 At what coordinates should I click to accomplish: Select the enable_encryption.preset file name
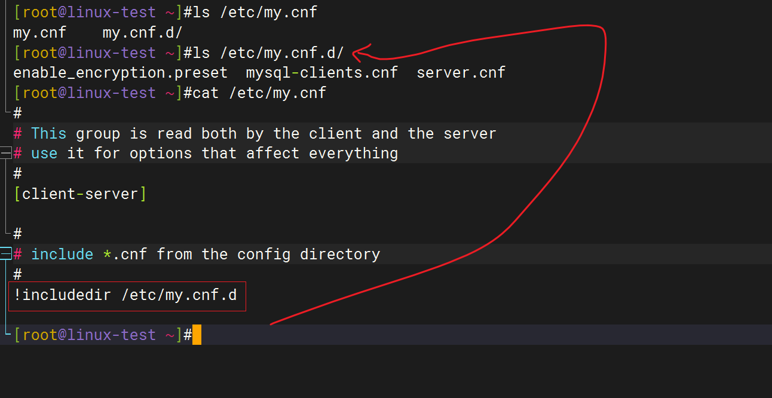coord(120,73)
